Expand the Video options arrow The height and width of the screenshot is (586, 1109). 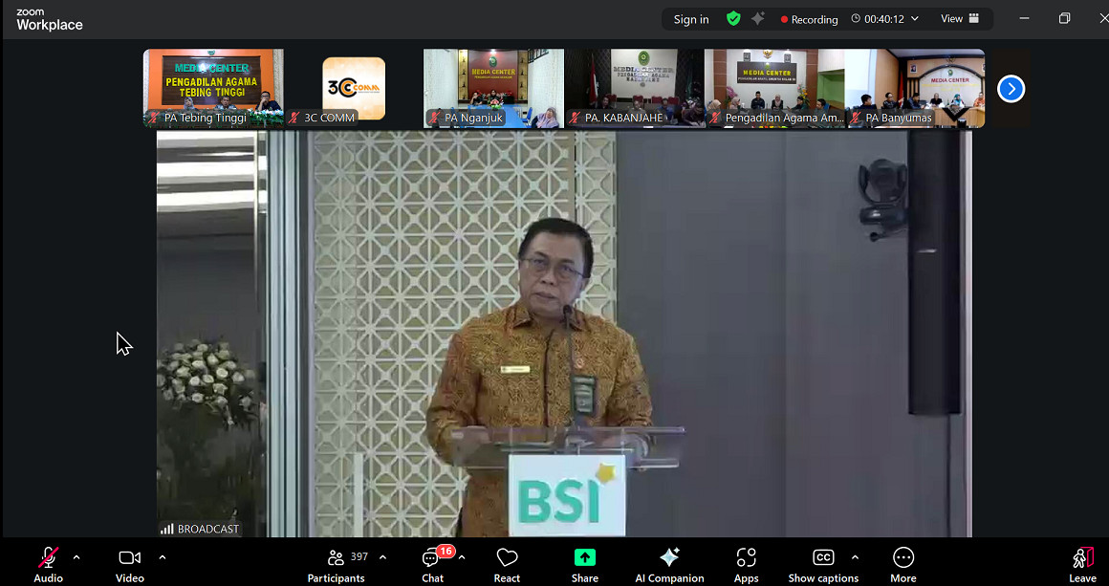(x=163, y=557)
